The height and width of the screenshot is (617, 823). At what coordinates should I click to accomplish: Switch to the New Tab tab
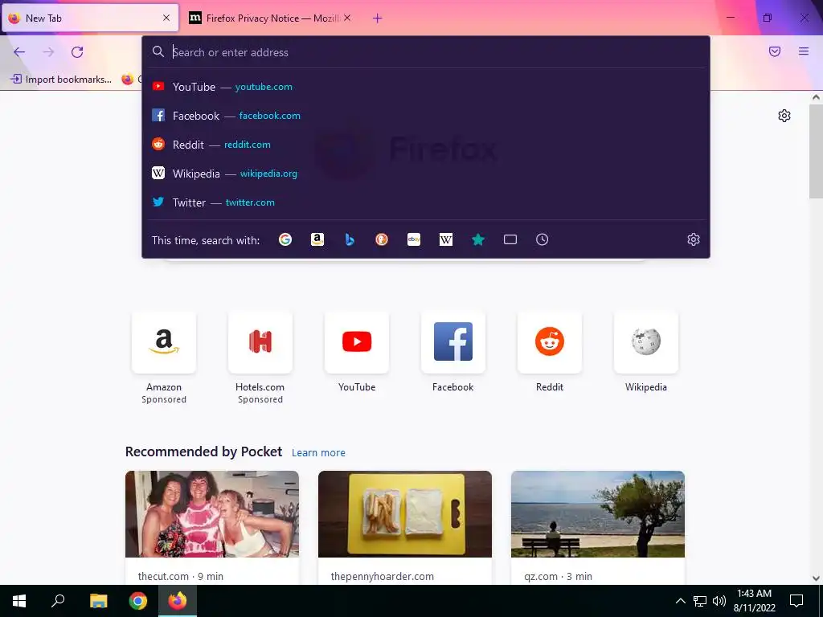(x=90, y=18)
